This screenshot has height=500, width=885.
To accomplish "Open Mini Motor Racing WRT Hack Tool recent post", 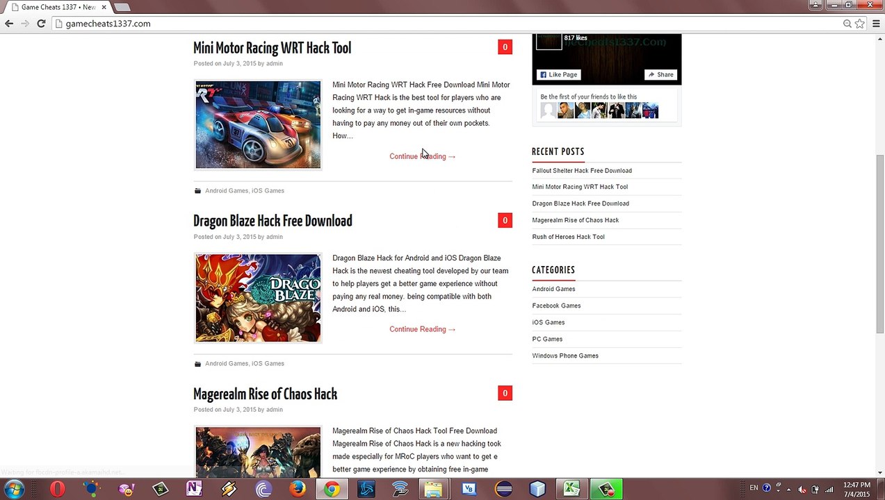I will click(580, 187).
